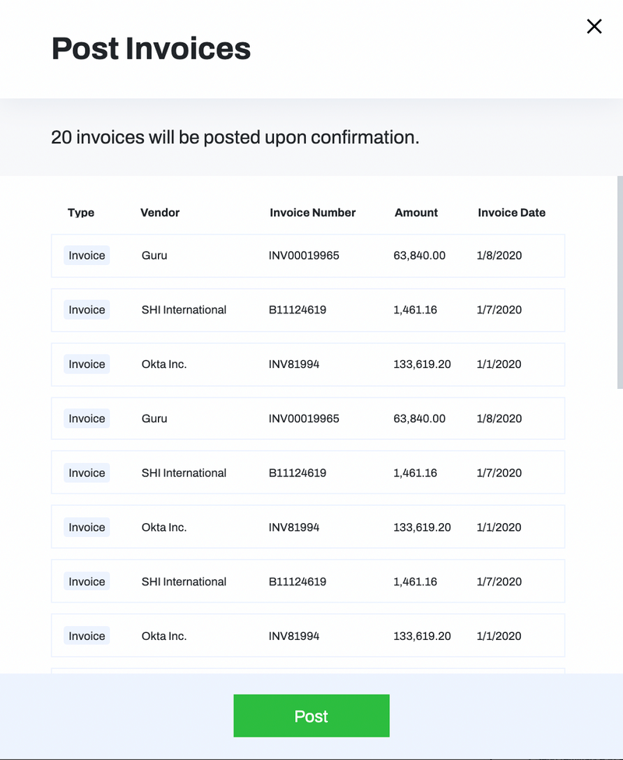This screenshot has height=760, width=623.
Task: Select the second Guru invoice row
Action: (308, 418)
